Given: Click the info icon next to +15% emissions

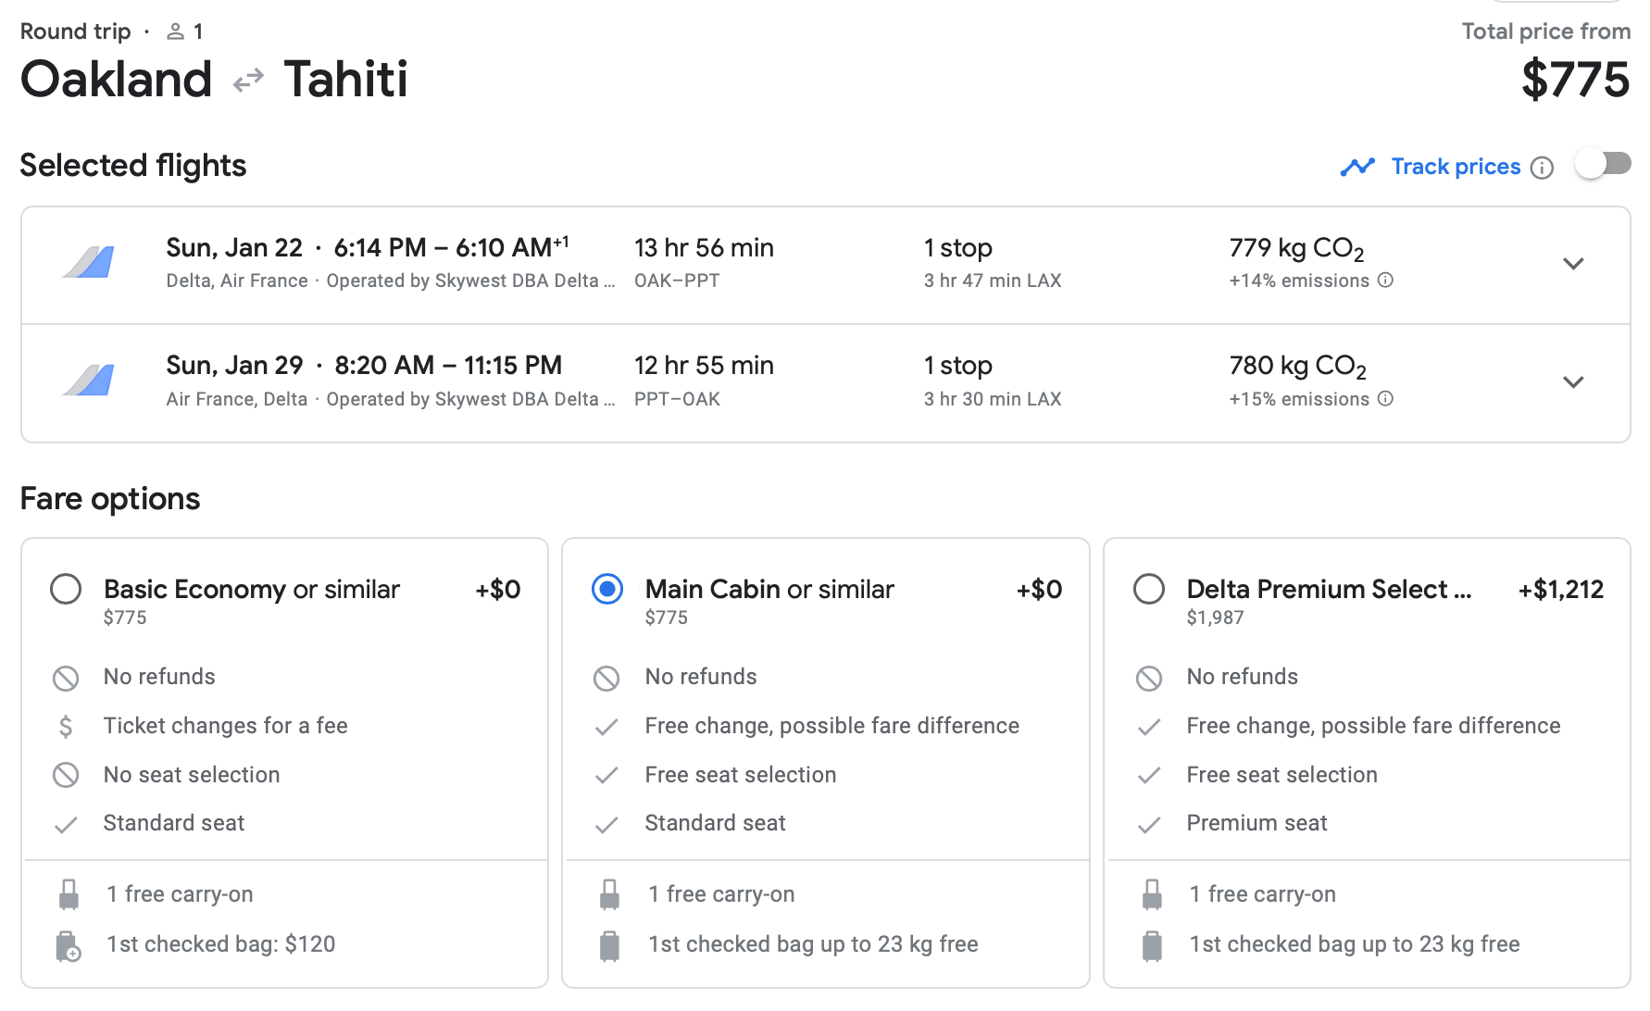Looking at the screenshot, I should (x=1385, y=399).
